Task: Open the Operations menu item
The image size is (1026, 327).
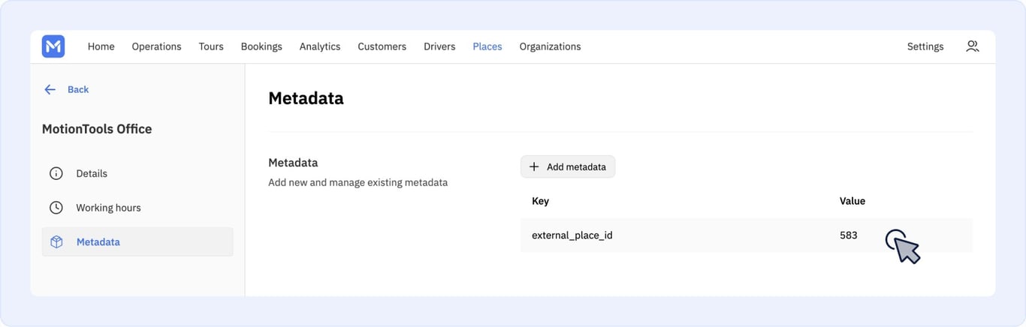Action: coord(157,46)
